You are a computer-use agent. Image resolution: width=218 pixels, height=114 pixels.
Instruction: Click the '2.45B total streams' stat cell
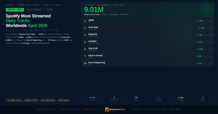pos(181,99)
